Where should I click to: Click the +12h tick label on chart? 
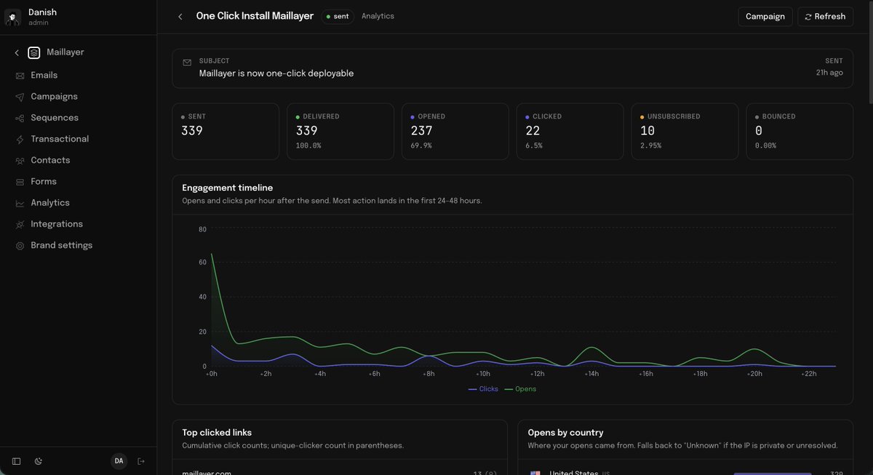click(537, 374)
